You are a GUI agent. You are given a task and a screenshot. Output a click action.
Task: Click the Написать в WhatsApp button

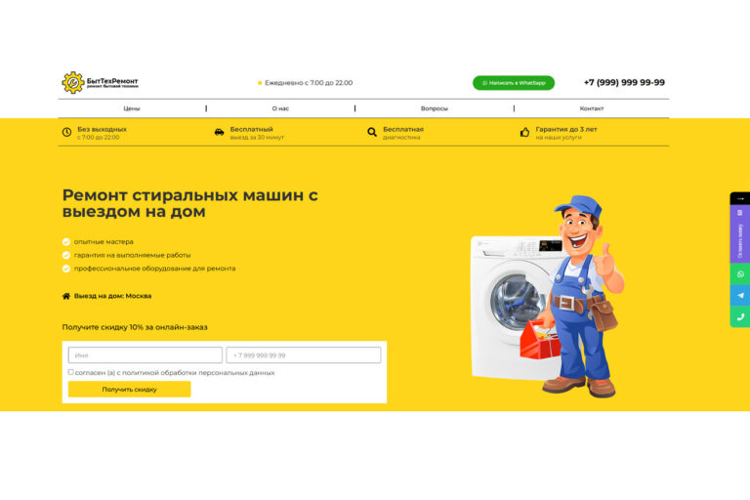514,83
